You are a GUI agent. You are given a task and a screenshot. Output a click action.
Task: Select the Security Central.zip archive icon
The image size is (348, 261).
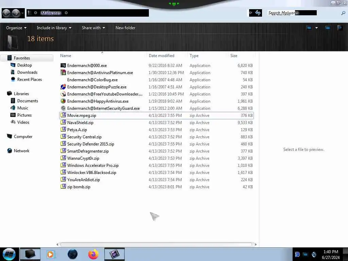click(x=63, y=137)
